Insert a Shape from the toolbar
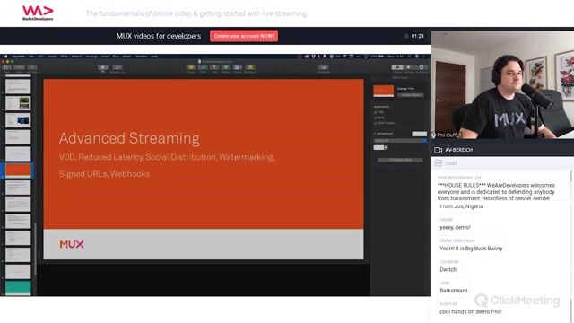This screenshot has width=574, height=323. 226,68
